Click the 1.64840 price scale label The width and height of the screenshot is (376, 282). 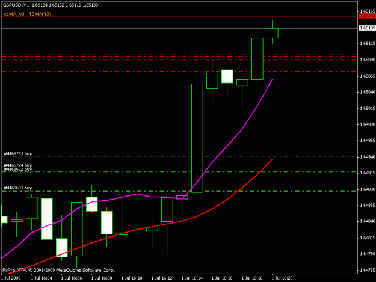pos(368,221)
